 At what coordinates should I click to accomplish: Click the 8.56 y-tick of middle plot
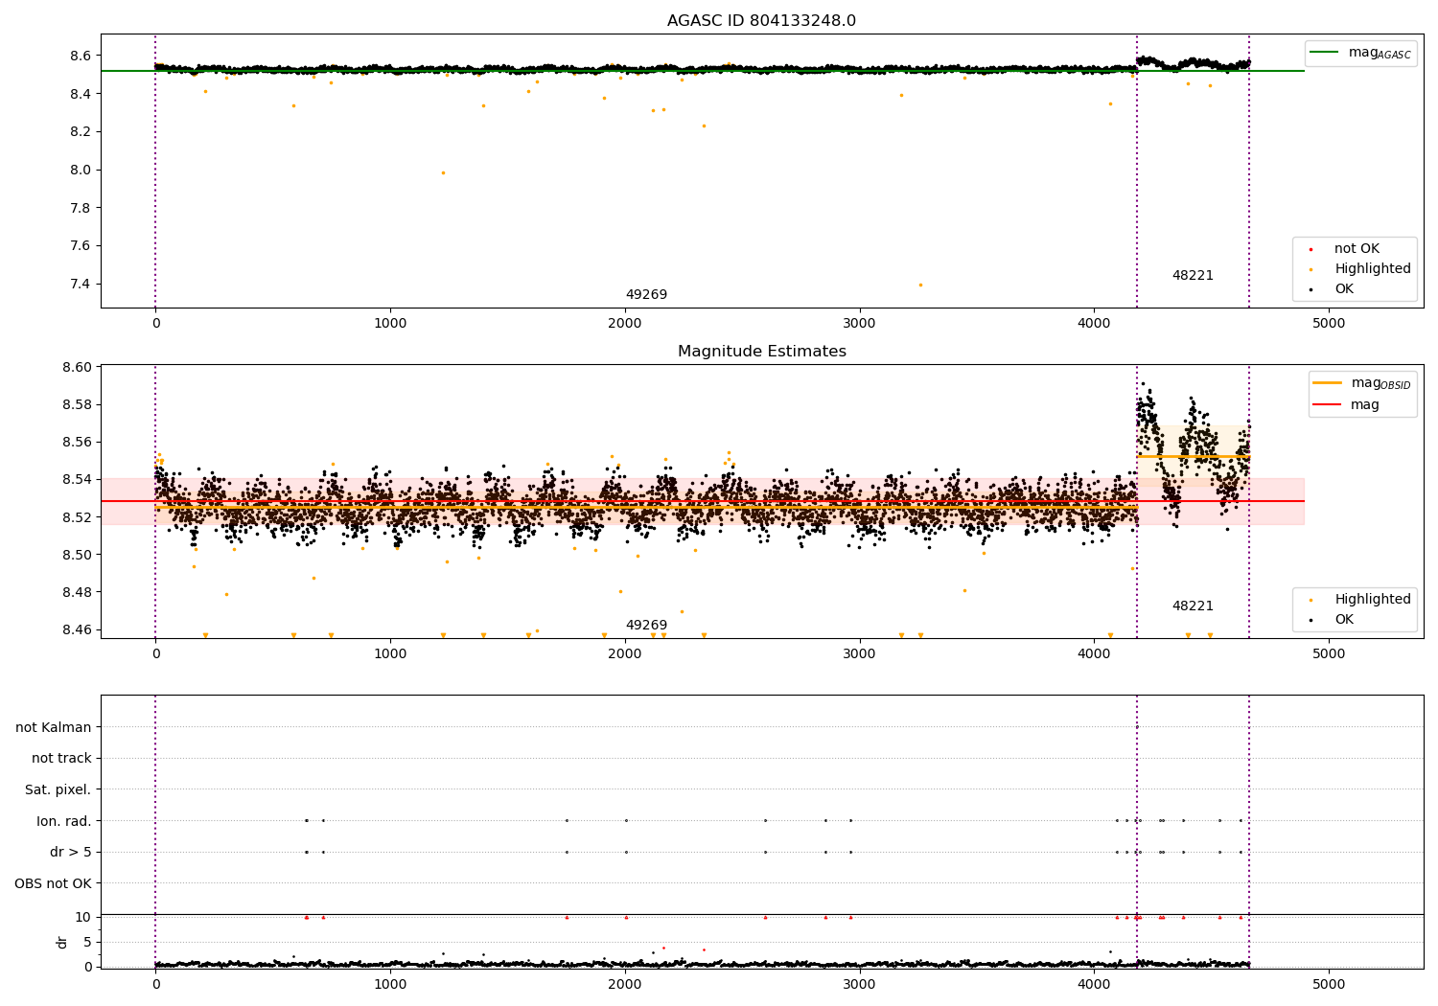tap(77, 442)
